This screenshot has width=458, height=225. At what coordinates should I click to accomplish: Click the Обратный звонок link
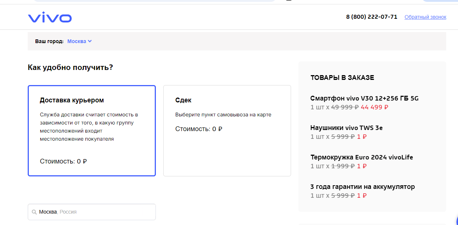425,17
